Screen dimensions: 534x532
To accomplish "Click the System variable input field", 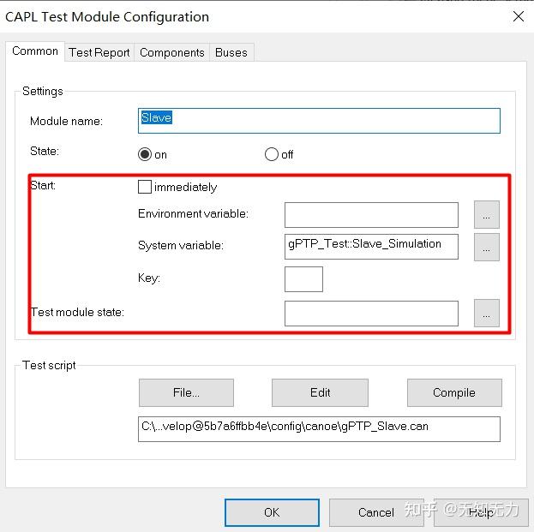I will [371, 246].
